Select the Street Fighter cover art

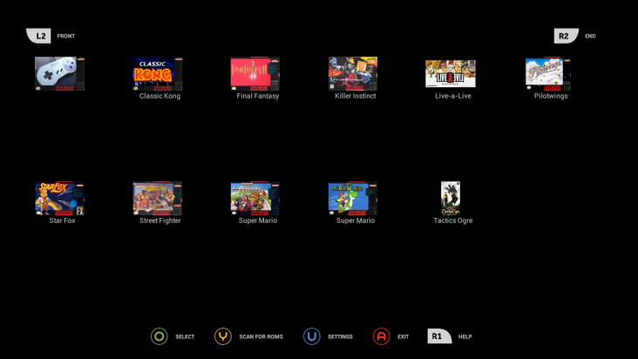[158, 199]
